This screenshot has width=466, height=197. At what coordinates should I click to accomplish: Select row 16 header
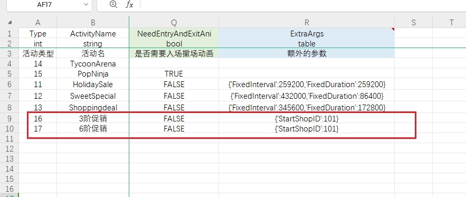(9, 189)
